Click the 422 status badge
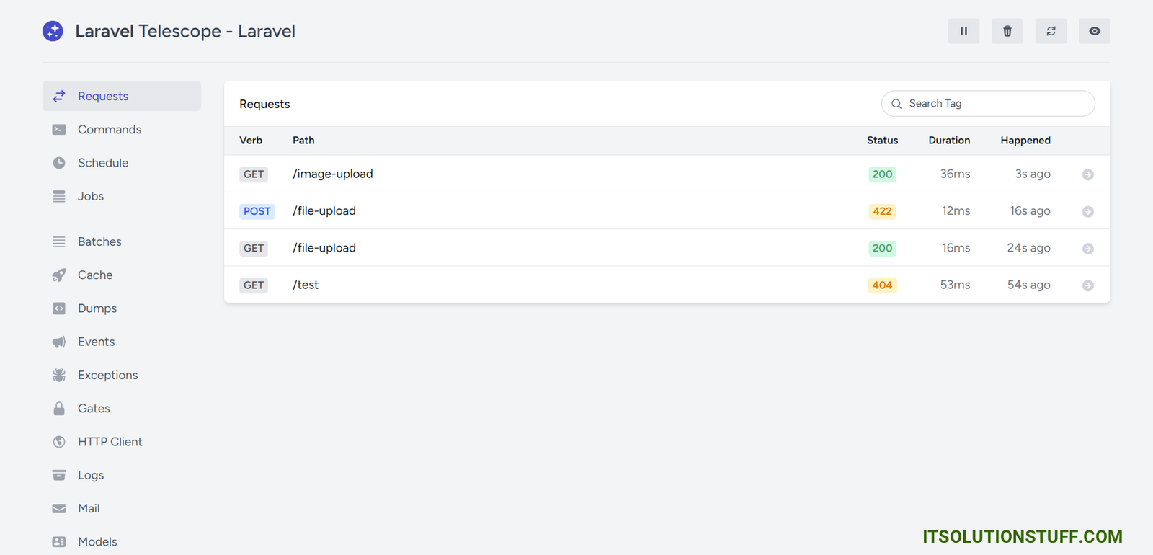This screenshot has height=555, width=1153. click(882, 211)
